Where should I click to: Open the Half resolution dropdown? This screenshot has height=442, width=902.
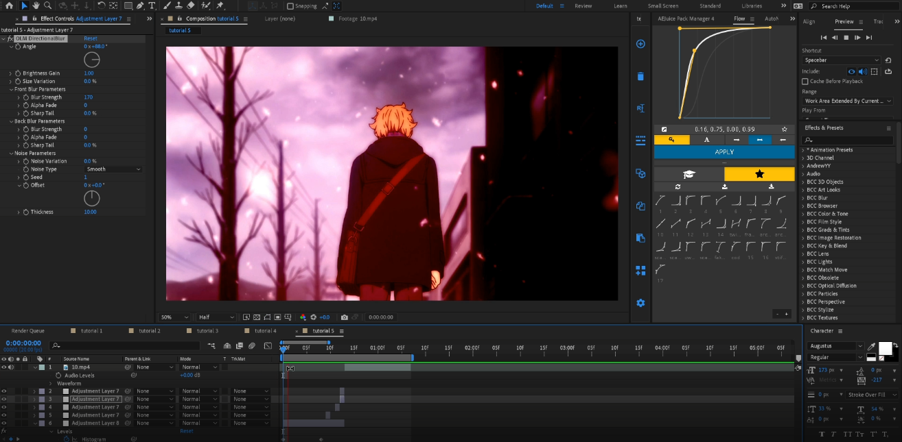point(216,317)
